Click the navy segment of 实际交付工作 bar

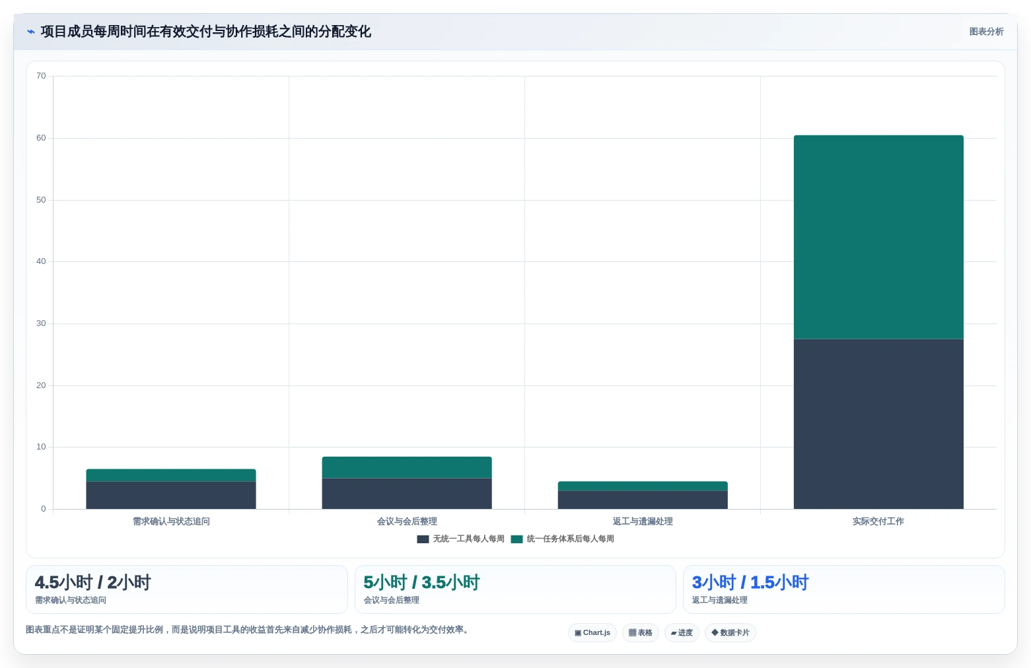click(x=878, y=424)
